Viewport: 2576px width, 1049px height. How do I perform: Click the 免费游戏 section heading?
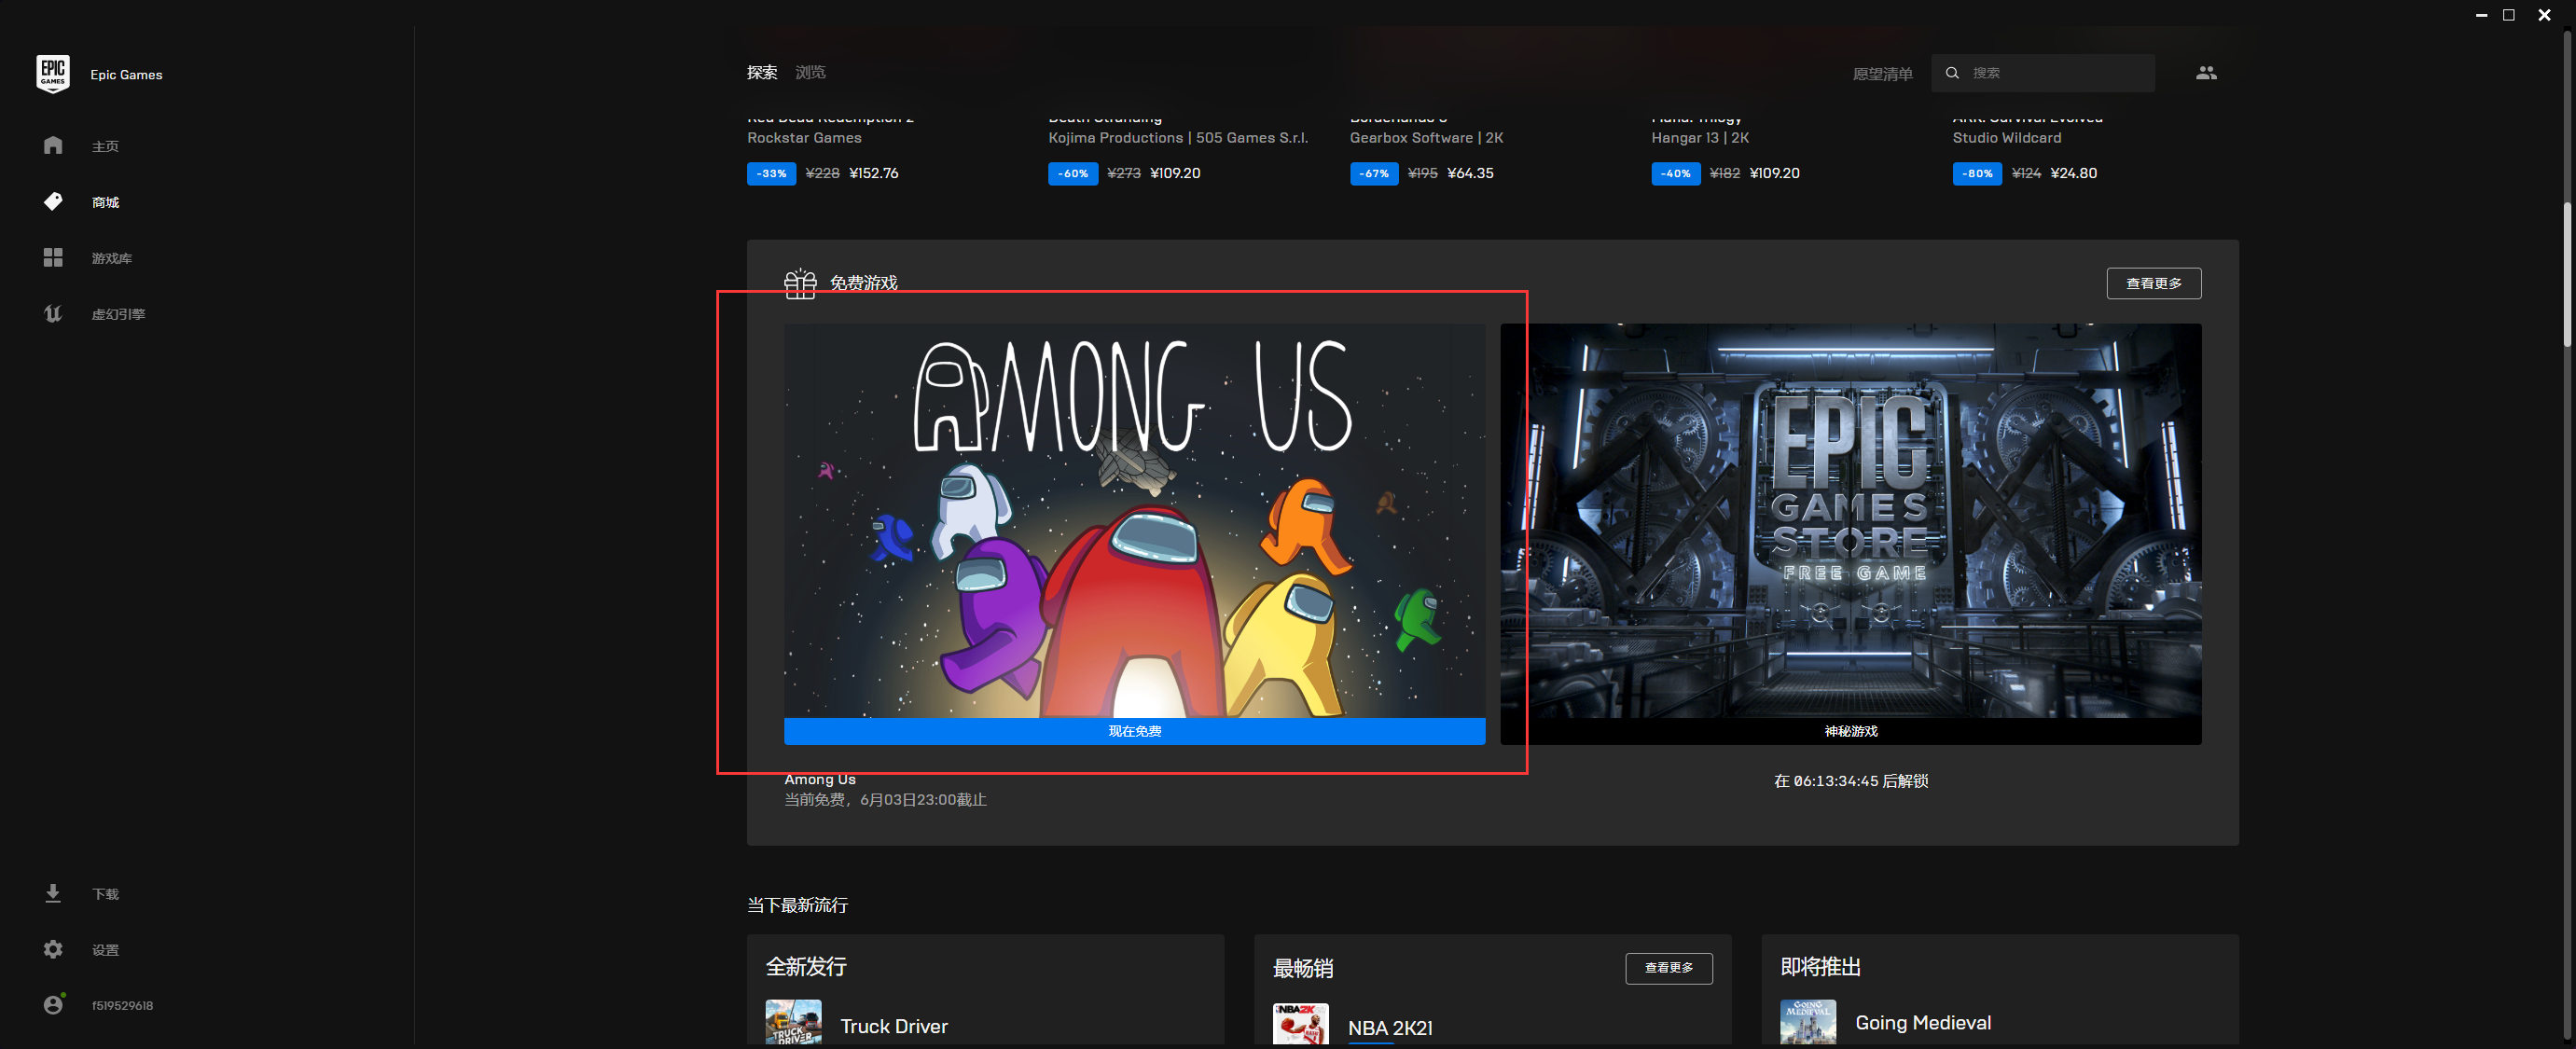863,283
